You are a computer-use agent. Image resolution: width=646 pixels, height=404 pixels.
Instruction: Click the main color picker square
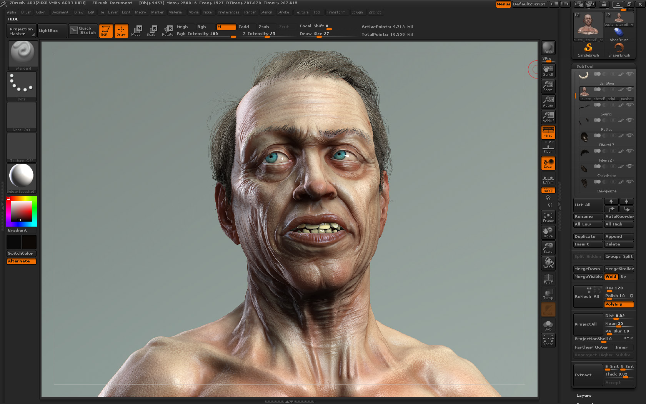(x=22, y=211)
